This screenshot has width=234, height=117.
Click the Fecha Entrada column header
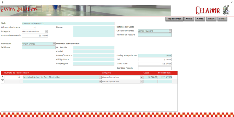pyautogui.click(x=165, y=73)
